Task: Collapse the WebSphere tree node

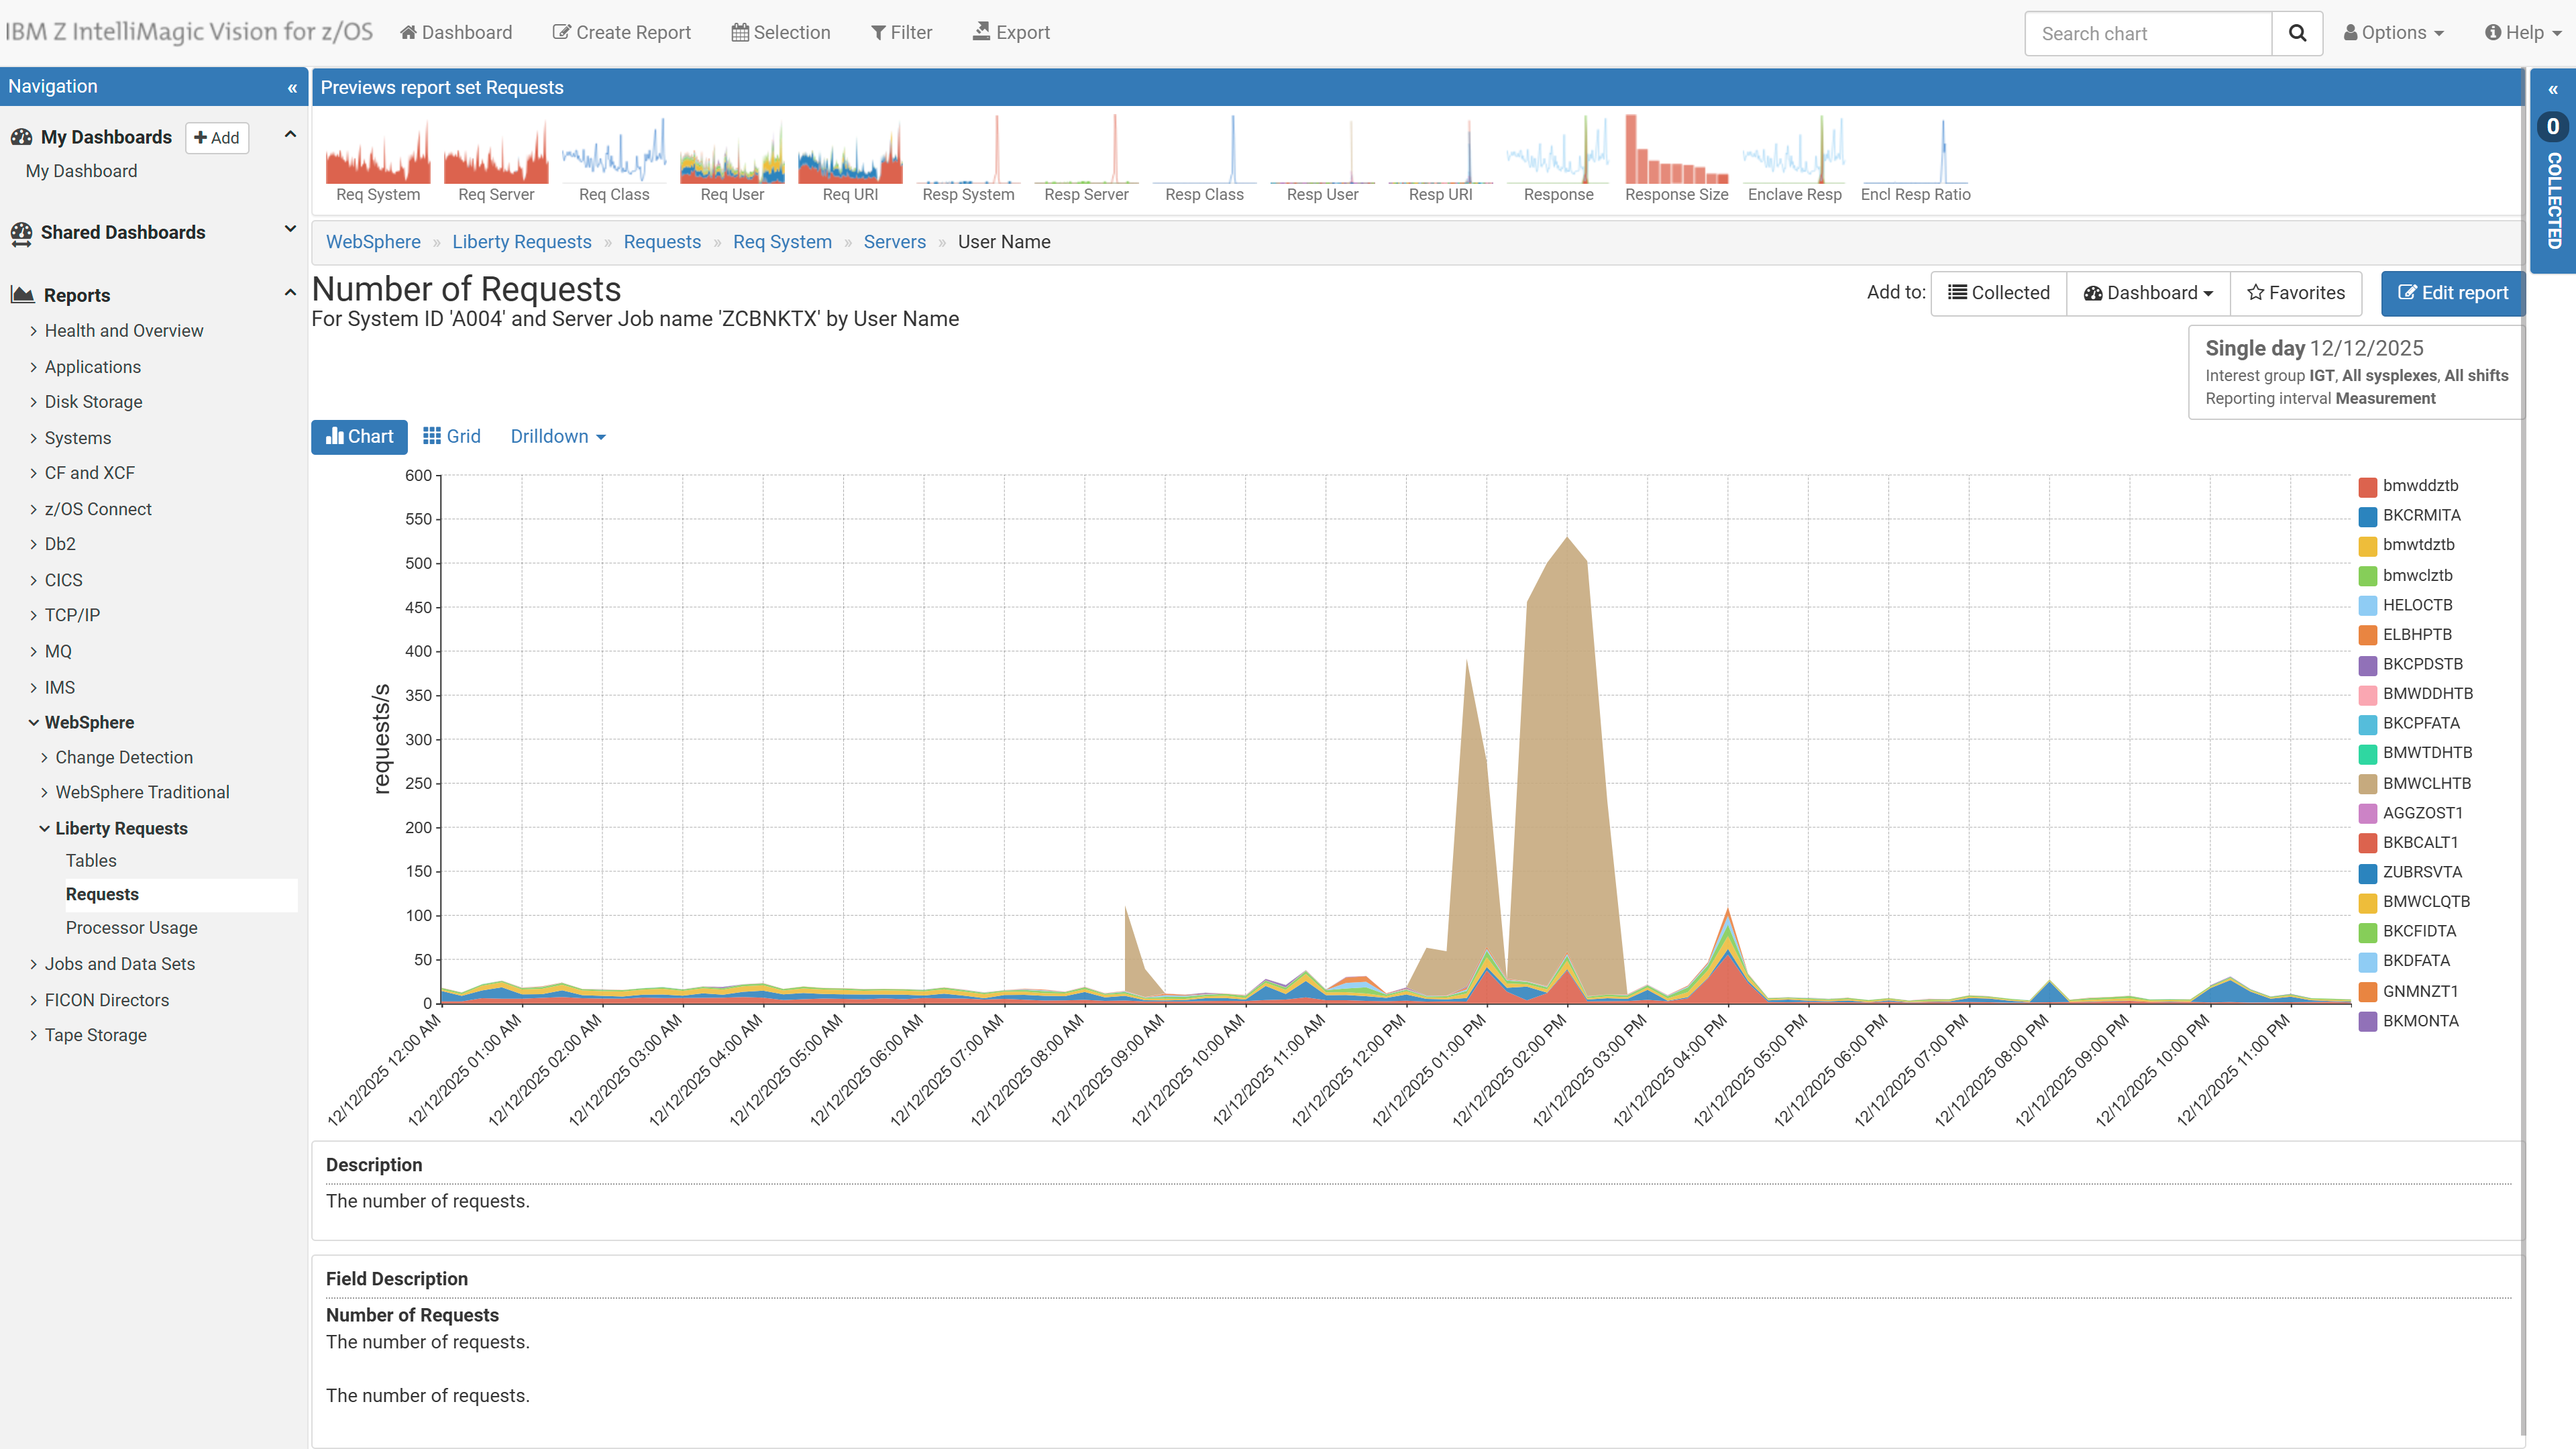Action: pyautogui.click(x=34, y=722)
